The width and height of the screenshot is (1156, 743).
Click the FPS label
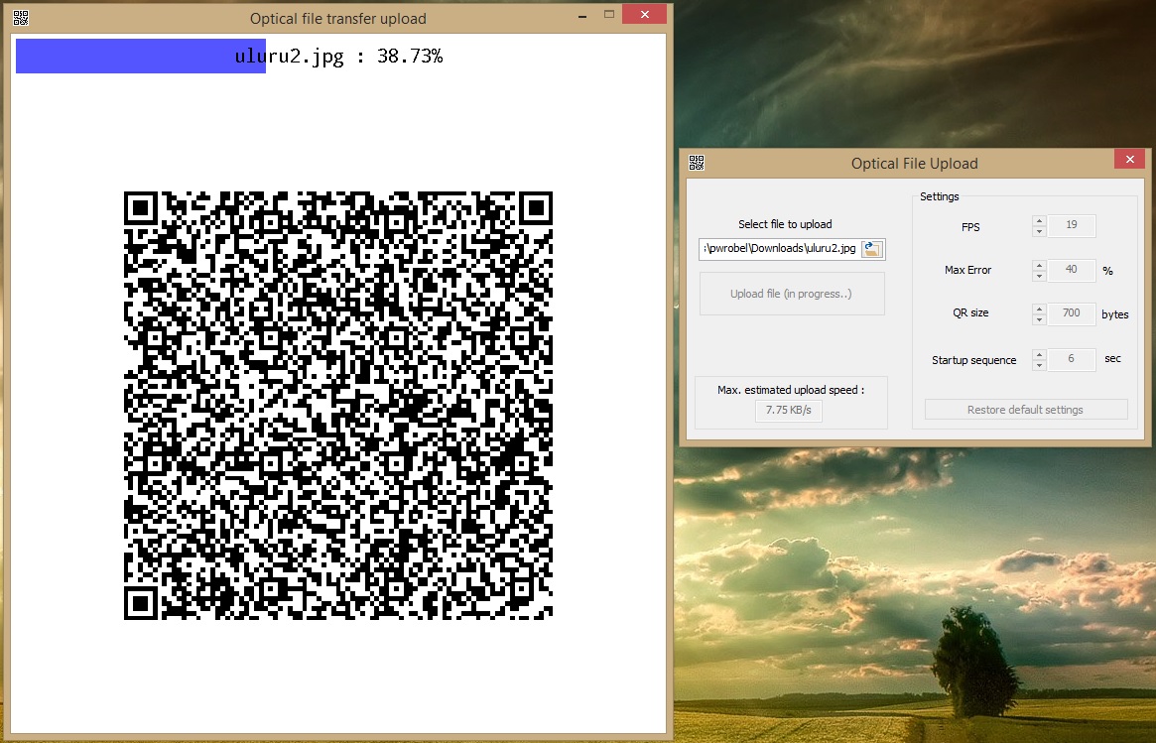point(970,227)
